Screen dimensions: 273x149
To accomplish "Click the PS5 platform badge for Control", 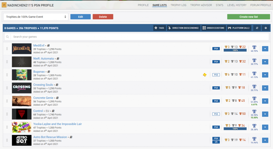I will (216, 114).
